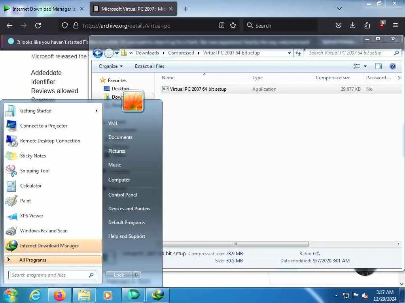Click Search Virtual PC 2007 field

(x=353, y=53)
